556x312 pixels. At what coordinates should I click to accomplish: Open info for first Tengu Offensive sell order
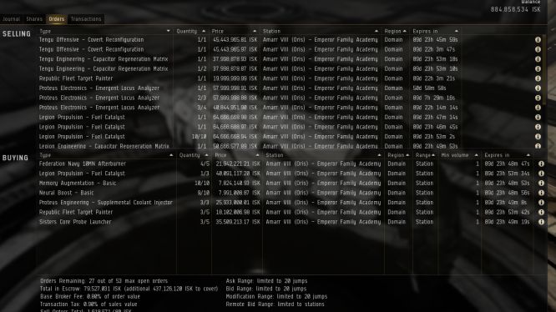tap(538, 40)
